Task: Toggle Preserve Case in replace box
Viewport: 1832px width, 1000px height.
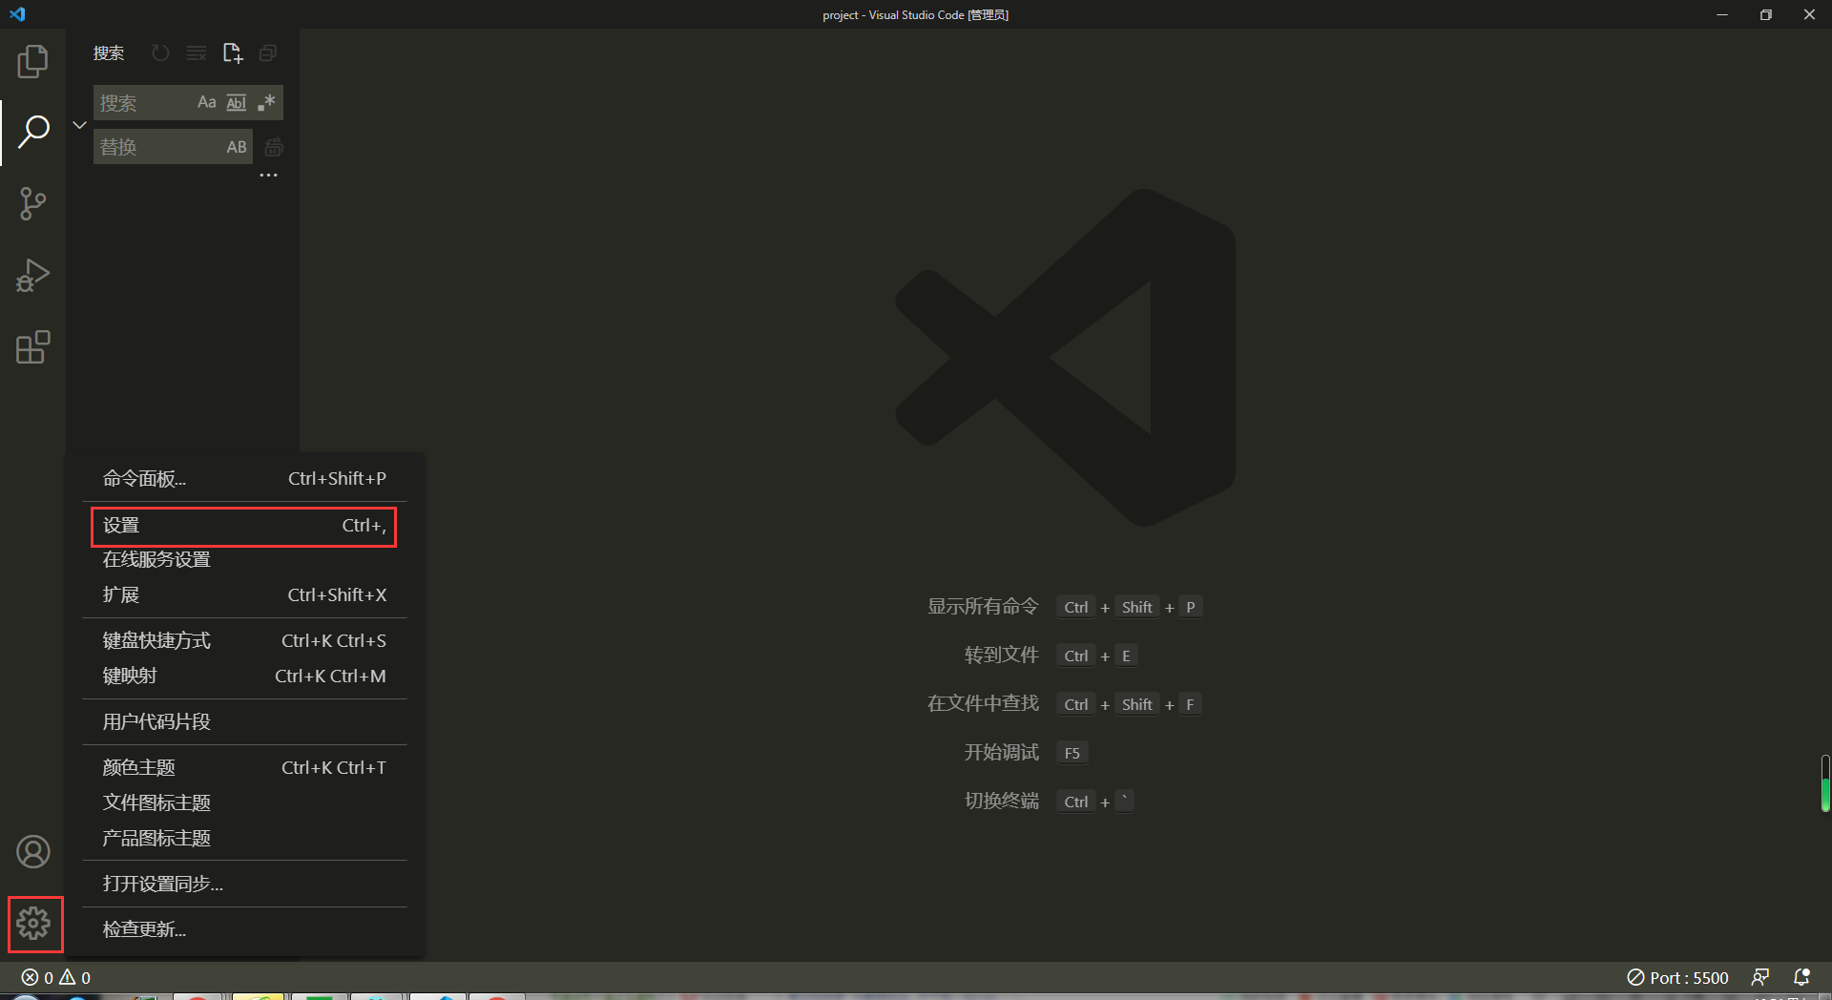Action: tap(236, 147)
